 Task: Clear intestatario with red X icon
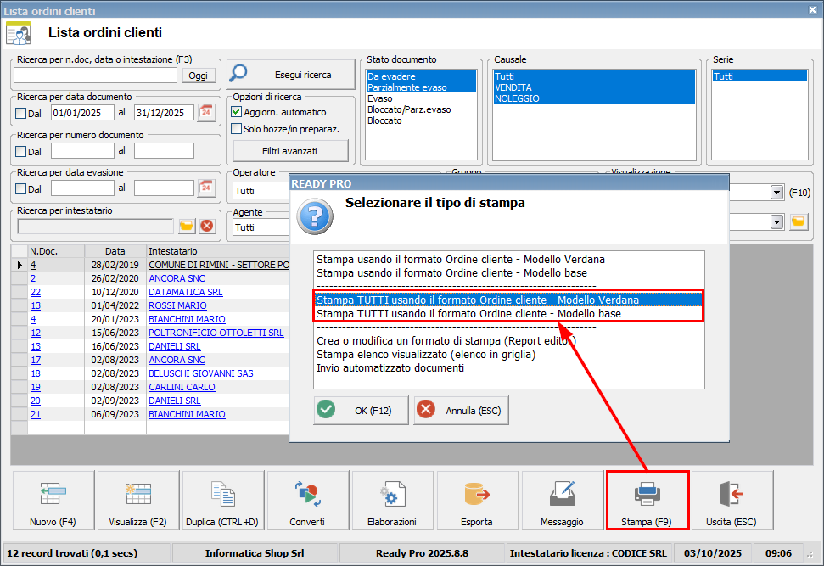point(207,226)
